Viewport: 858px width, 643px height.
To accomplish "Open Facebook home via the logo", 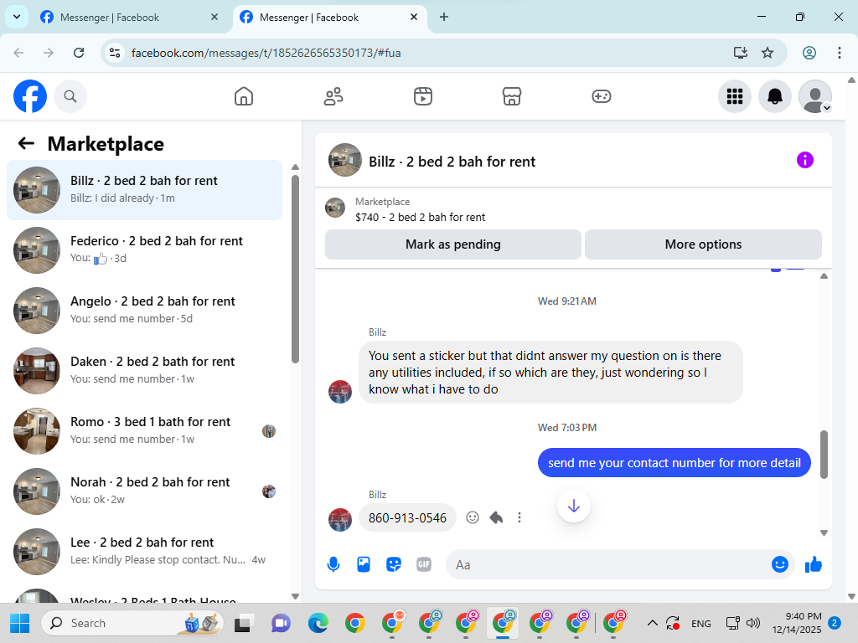I will pos(30,96).
